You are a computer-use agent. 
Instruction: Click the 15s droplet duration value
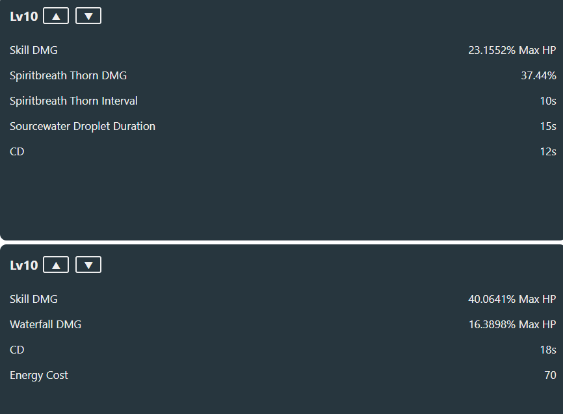pos(548,126)
